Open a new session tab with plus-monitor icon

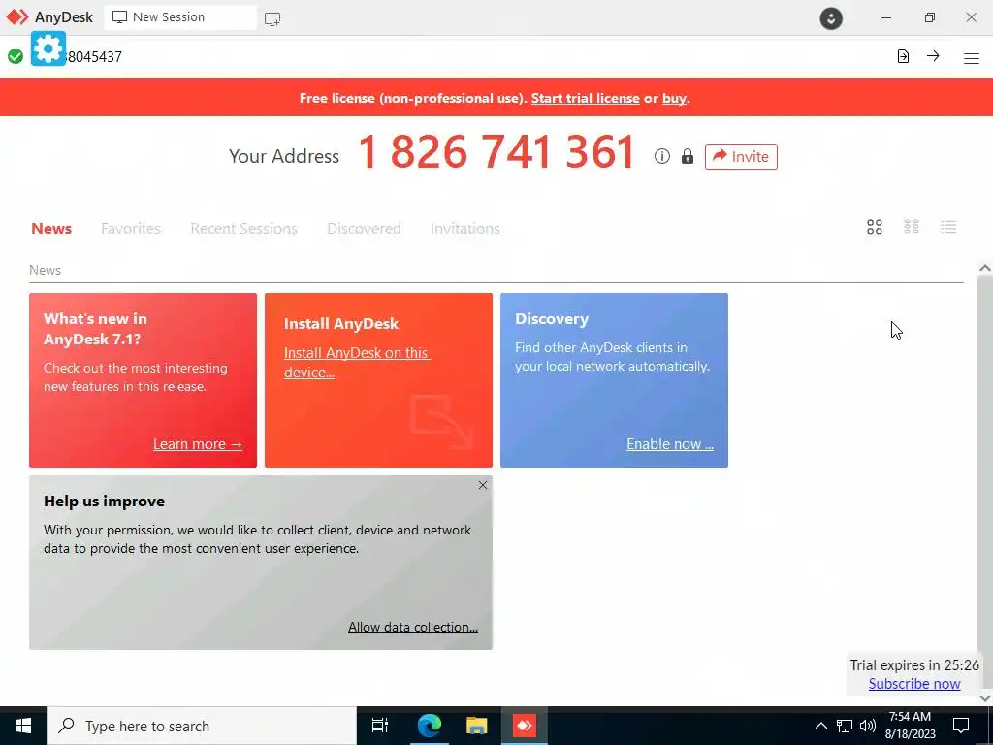(272, 18)
